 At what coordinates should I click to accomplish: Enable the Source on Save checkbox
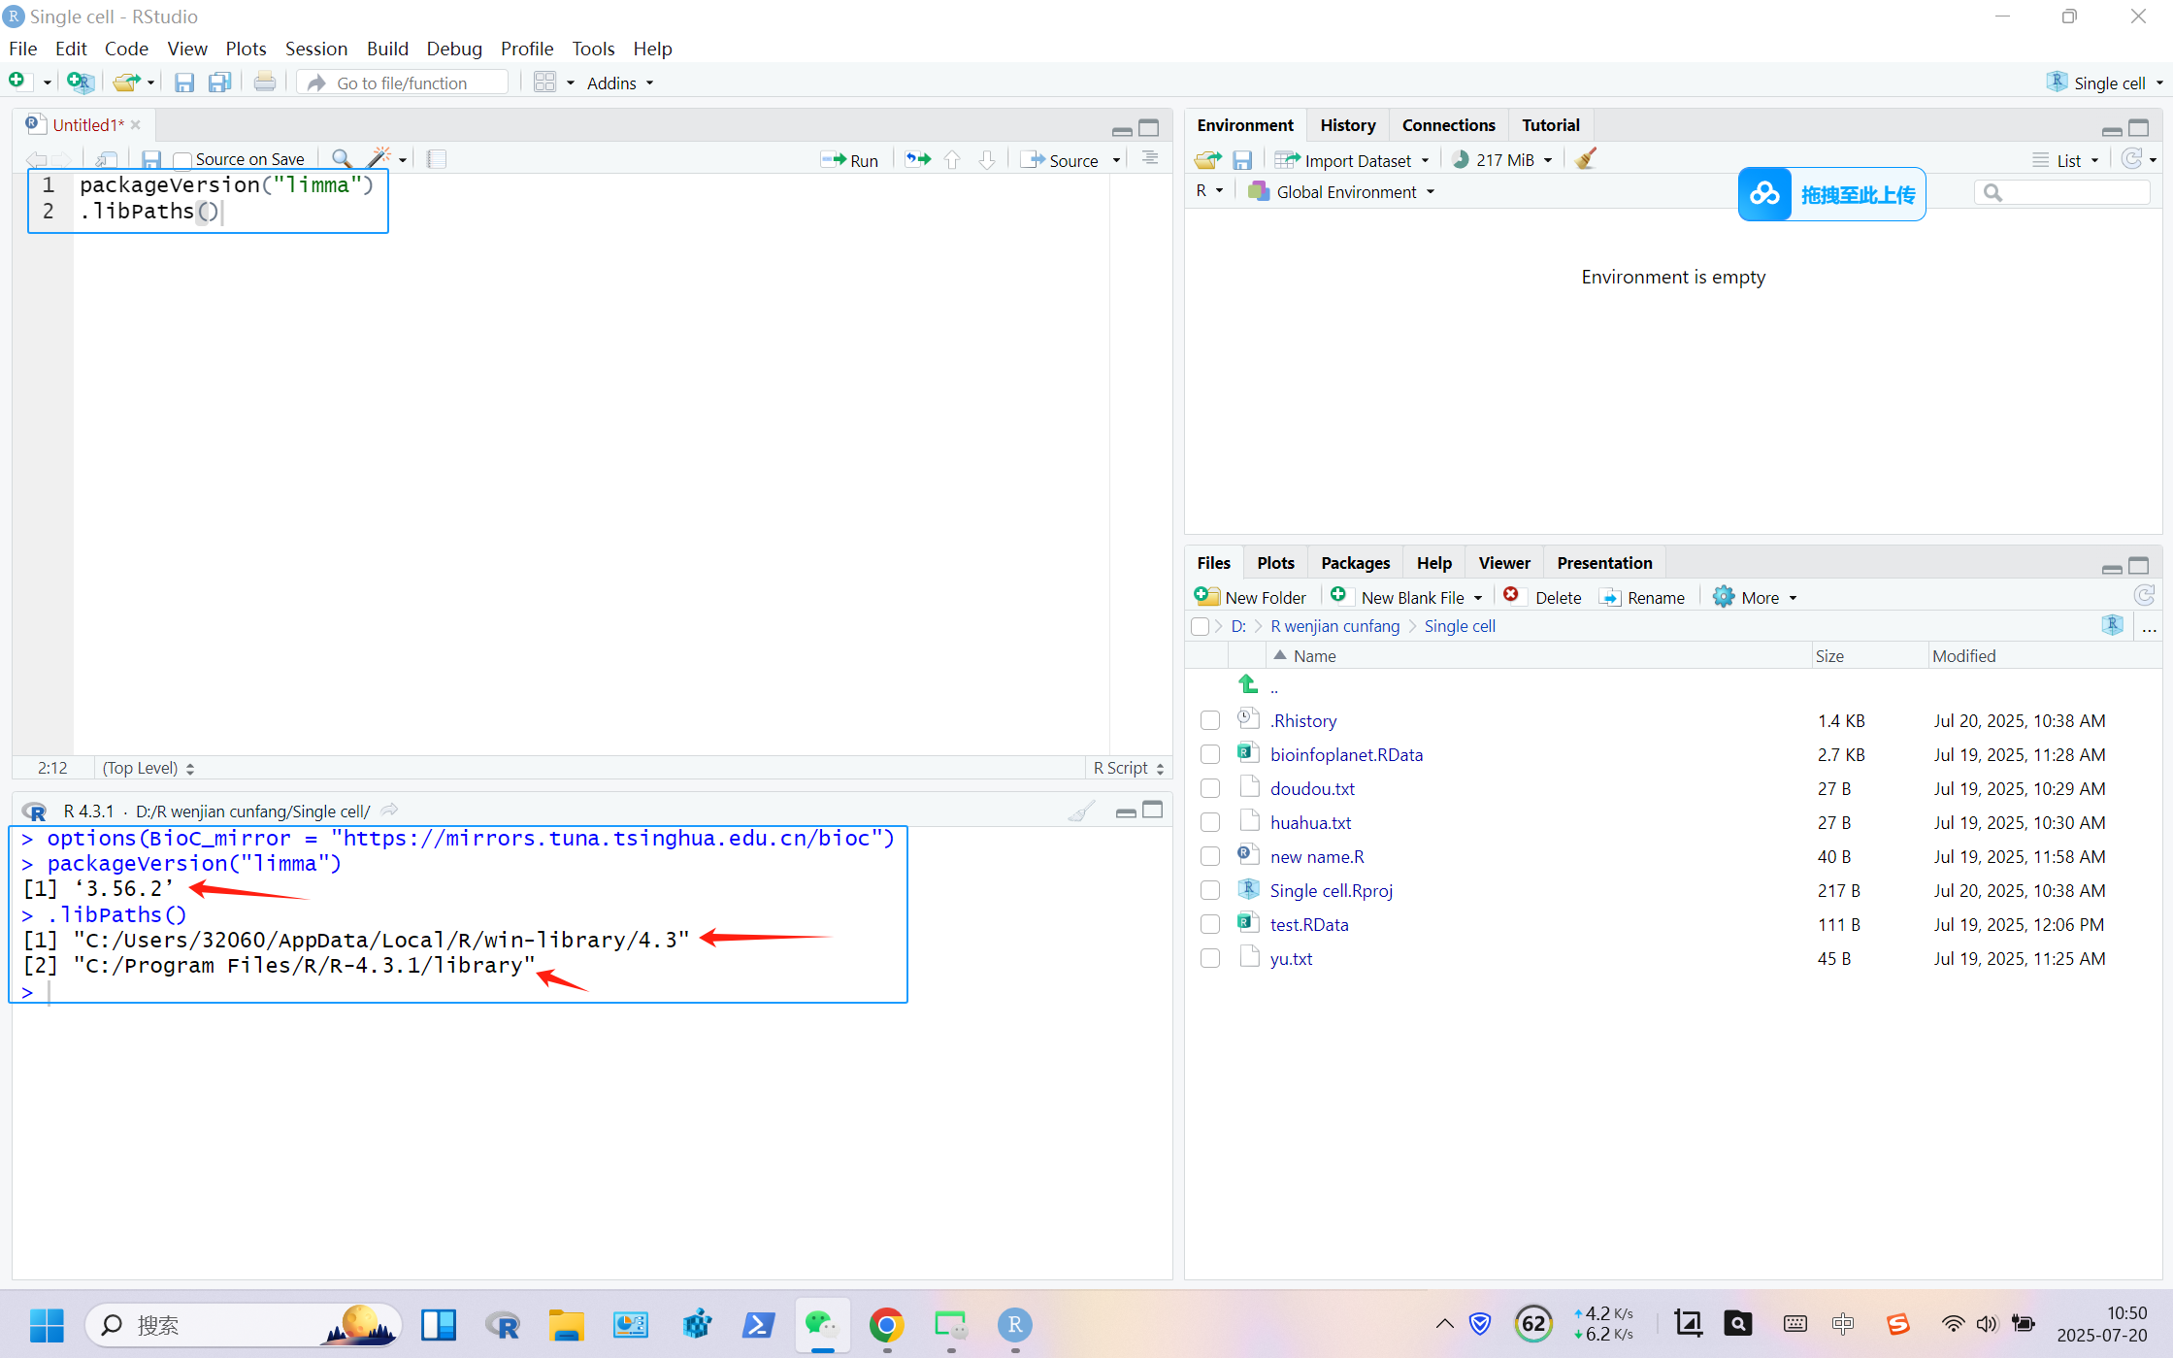point(182,160)
